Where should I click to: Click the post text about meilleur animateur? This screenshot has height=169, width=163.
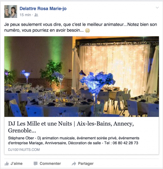80,27
